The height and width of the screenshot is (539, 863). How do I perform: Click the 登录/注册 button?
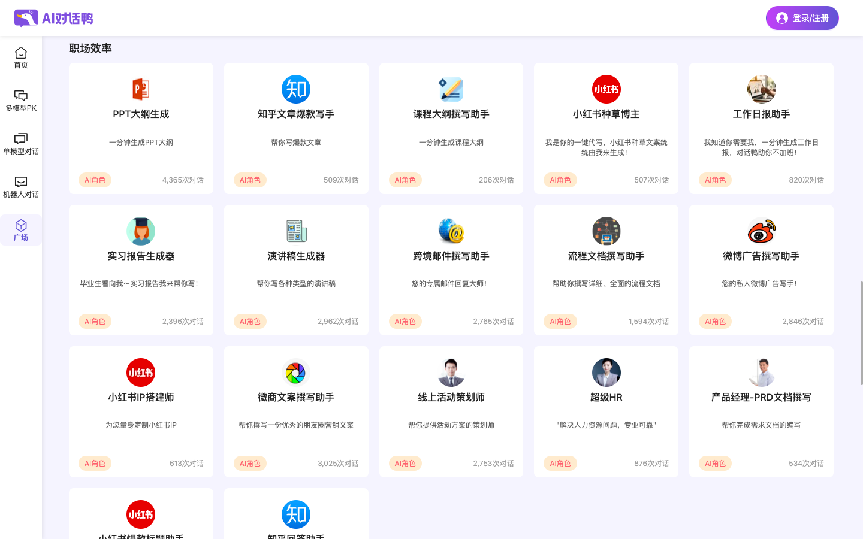(x=802, y=18)
